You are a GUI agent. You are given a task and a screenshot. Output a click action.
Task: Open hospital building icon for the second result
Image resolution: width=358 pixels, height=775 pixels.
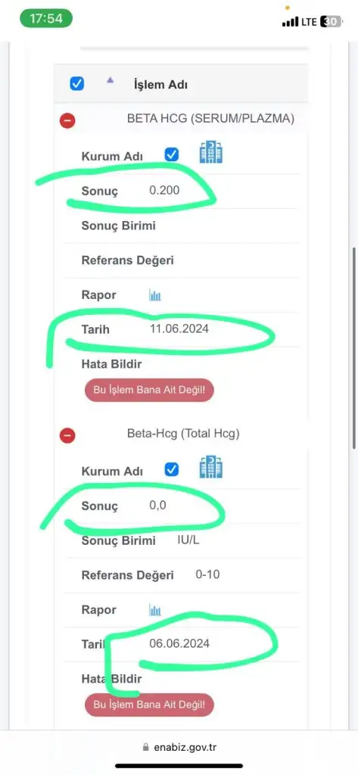[x=211, y=466]
